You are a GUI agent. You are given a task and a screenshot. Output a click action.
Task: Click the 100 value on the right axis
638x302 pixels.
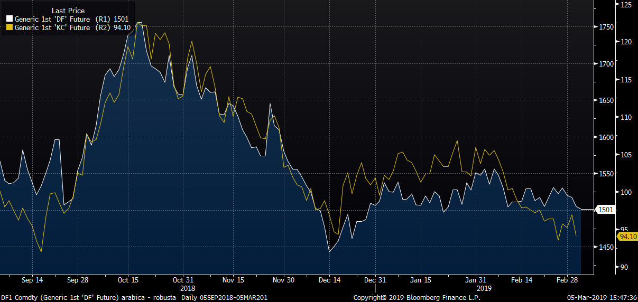[626, 192]
